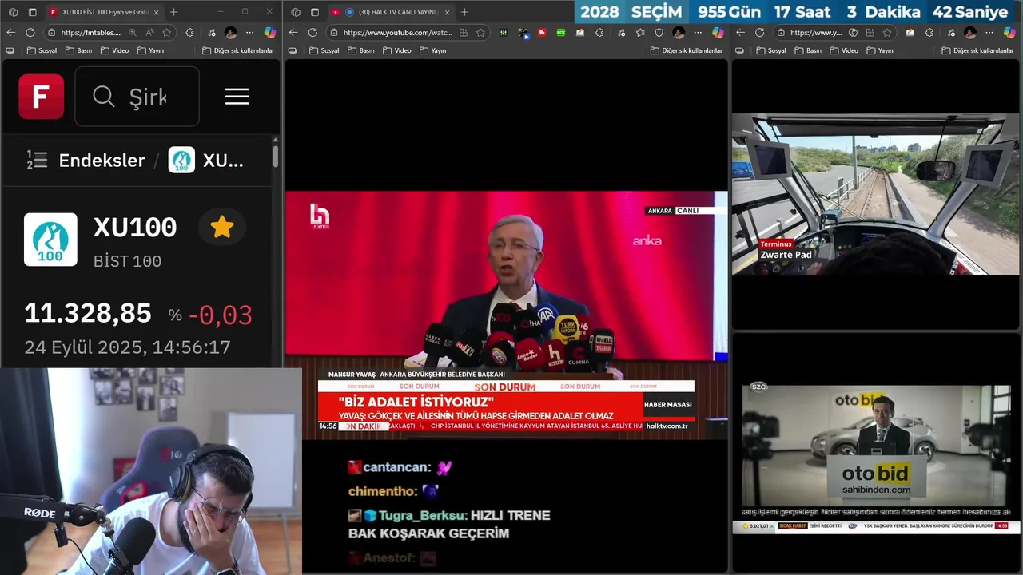Click the chimentho chat username
The height and width of the screenshot is (575, 1023).
(383, 492)
